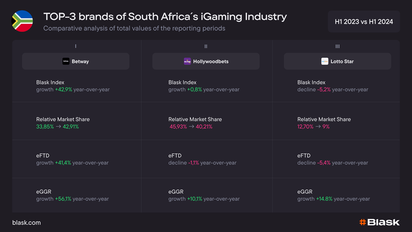Click Hollywoodbets' -1,1% eFTD decline value
Image resolution: width=412 pixels, height=232 pixels.
click(193, 163)
